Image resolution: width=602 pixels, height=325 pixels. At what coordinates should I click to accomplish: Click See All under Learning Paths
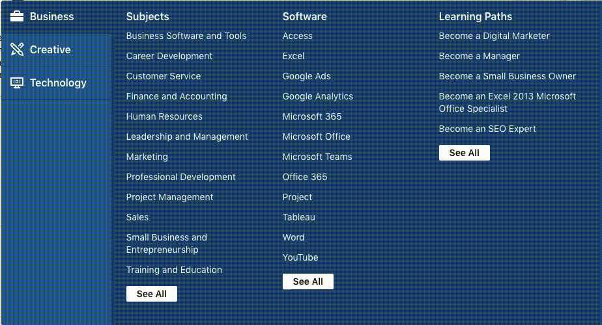click(465, 153)
